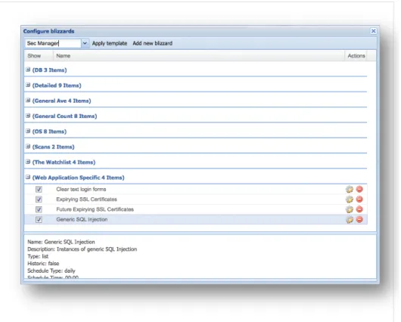Remove Future Expiring SSL Certificates blizzard
The width and height of the screenshot is (401, 322).
coord(359,209)
